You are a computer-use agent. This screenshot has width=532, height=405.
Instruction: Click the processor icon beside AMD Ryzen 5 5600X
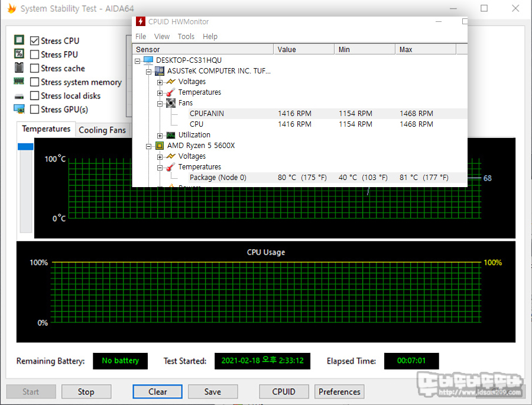160,146
